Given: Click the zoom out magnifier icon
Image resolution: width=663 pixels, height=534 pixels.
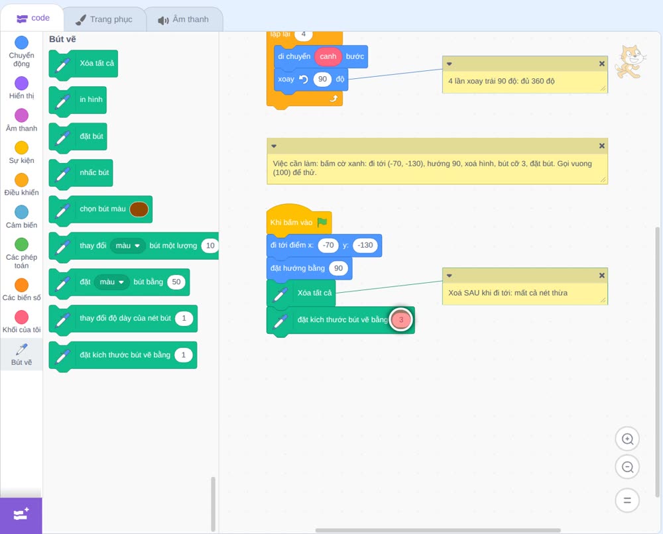Looking at the screenshot, I should [x=627, y=467].
